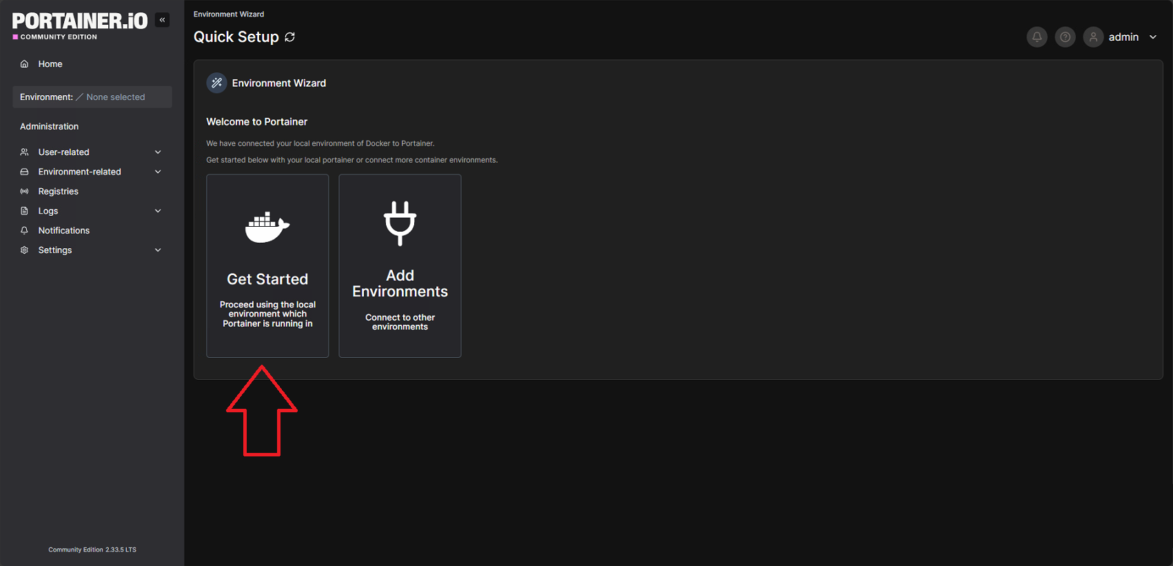
Task: Open the help question mark icon
Action: click(1065, 37)
